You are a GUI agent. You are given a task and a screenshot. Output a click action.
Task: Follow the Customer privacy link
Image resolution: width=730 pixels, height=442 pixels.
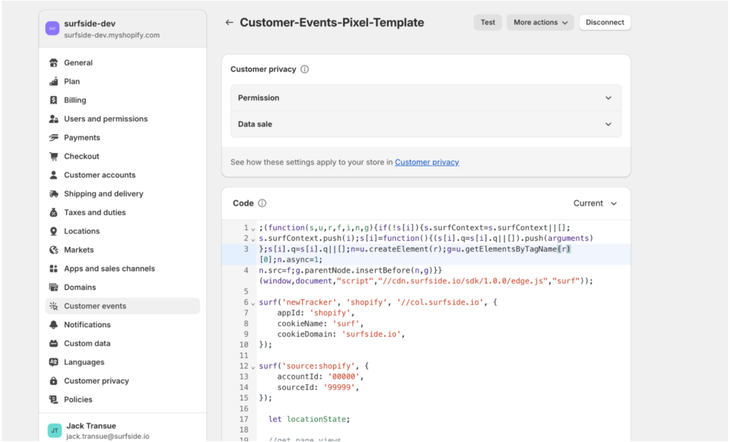[x=427, y=162]
